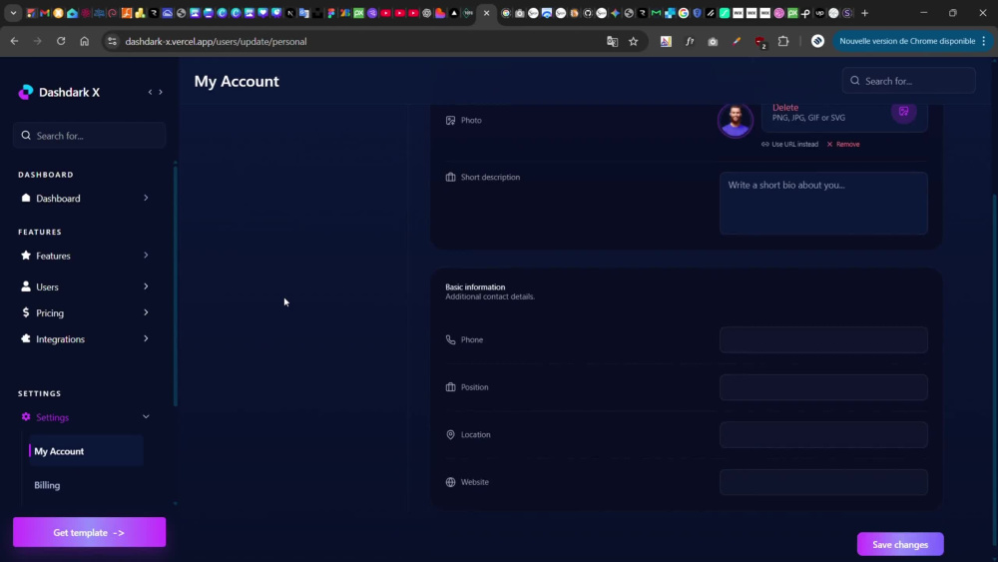Screen dimensions: 998x562
Task: Click the My Account page heading
Action: 237,82
